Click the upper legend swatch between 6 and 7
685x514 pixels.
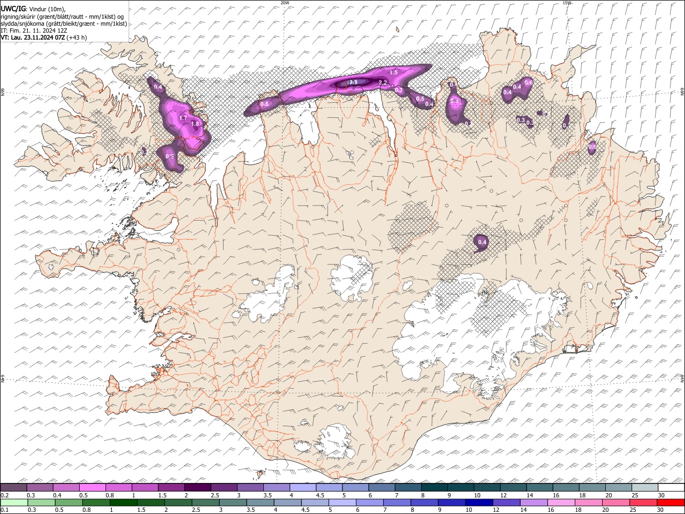click(x=382, y=487)
